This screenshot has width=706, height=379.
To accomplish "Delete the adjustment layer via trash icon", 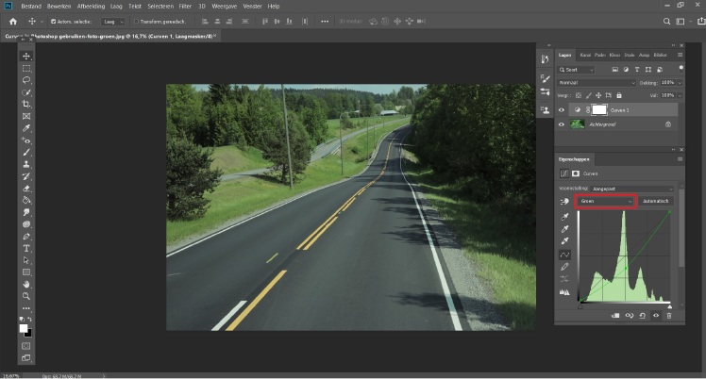I will (669, 316).
